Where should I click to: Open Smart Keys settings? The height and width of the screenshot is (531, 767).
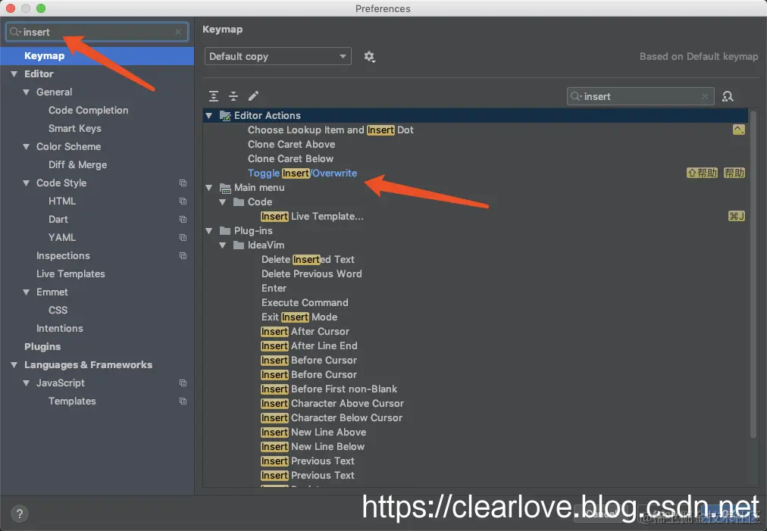tap(75, 129)
